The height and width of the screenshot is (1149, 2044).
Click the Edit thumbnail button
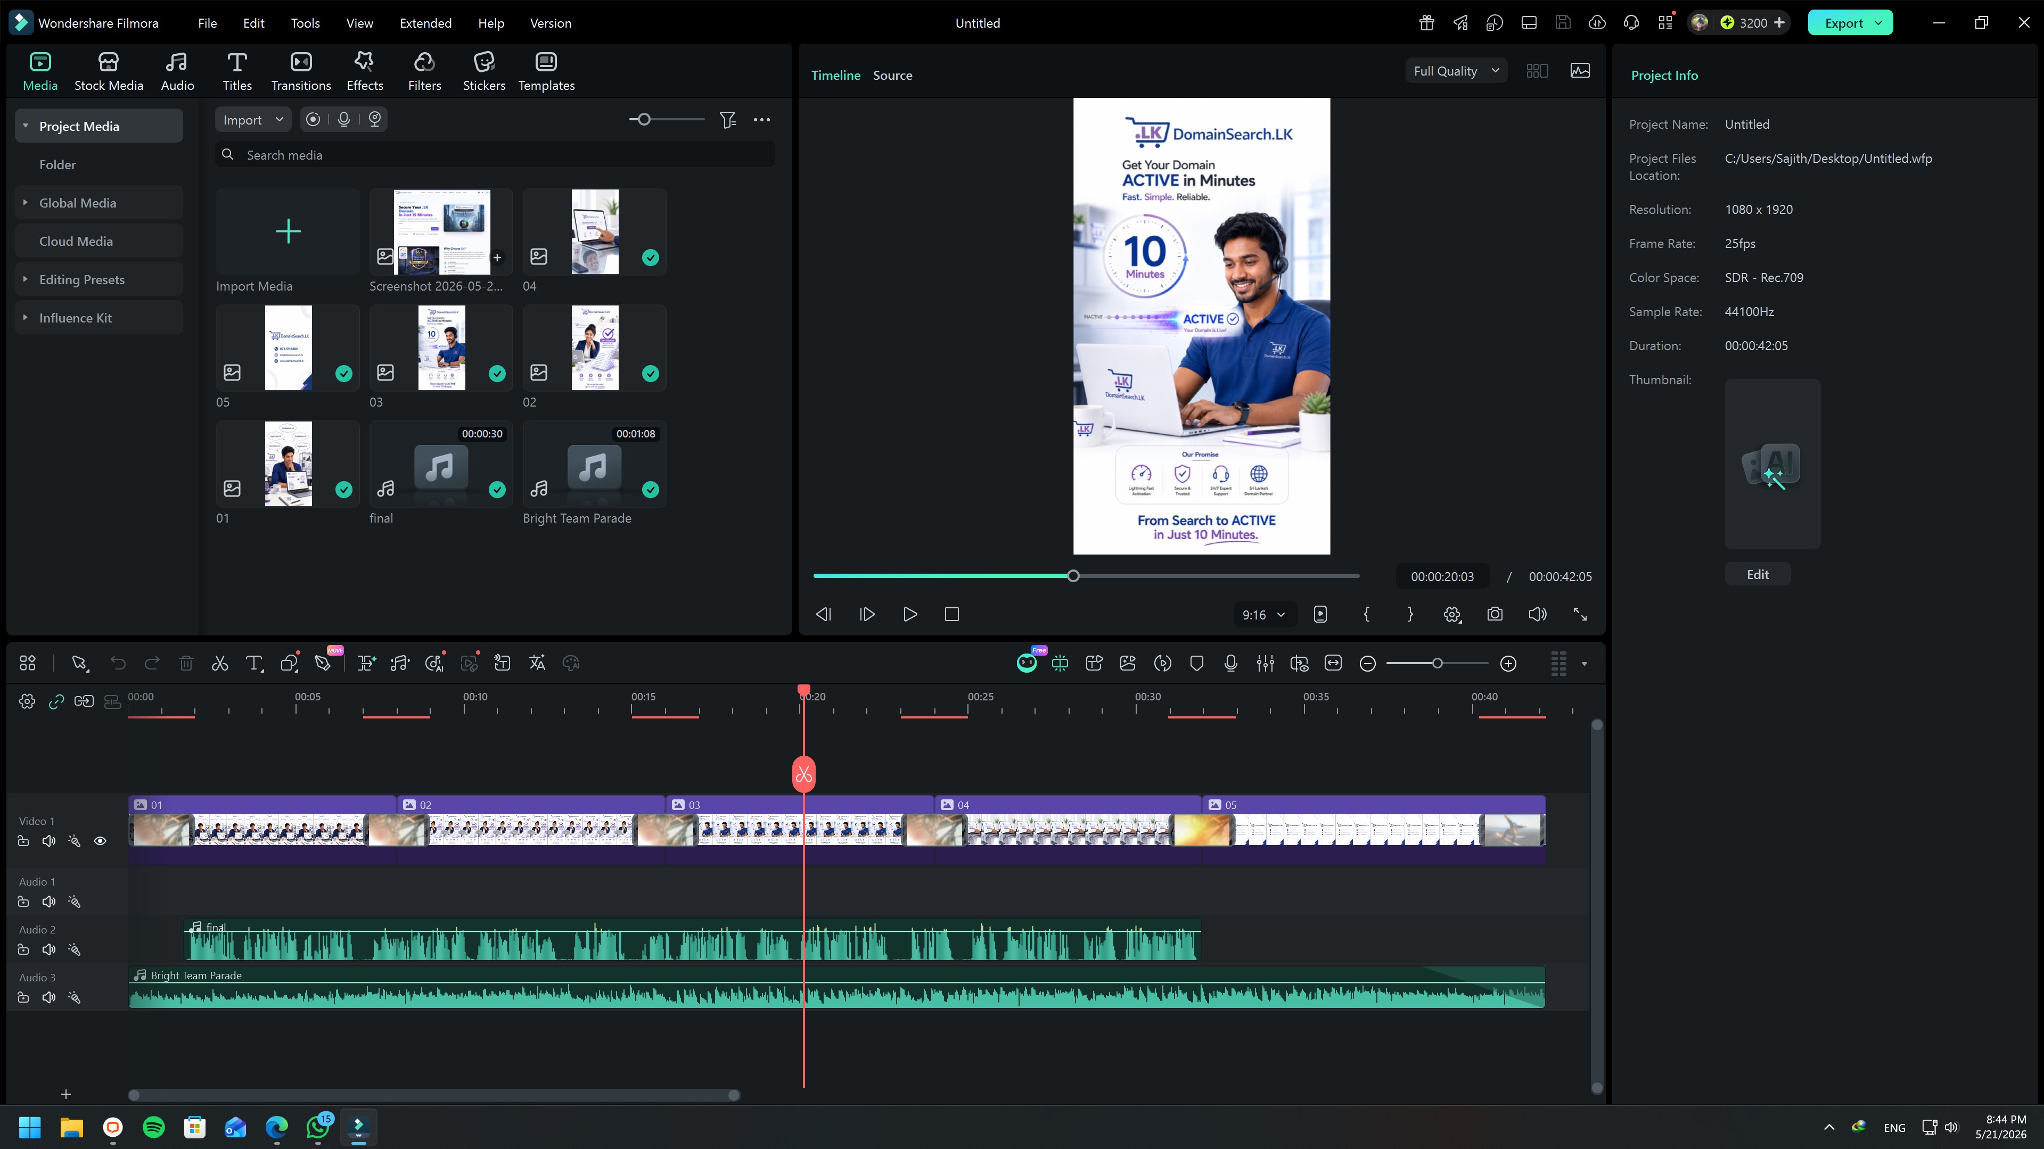pyautogui.click(x=1758, y=574)
